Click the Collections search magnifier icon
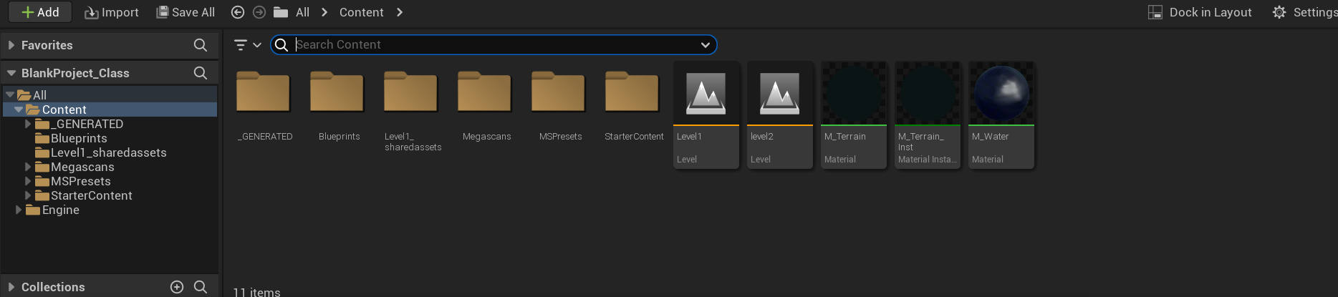 pyautogui.click(x=201, y=287)
